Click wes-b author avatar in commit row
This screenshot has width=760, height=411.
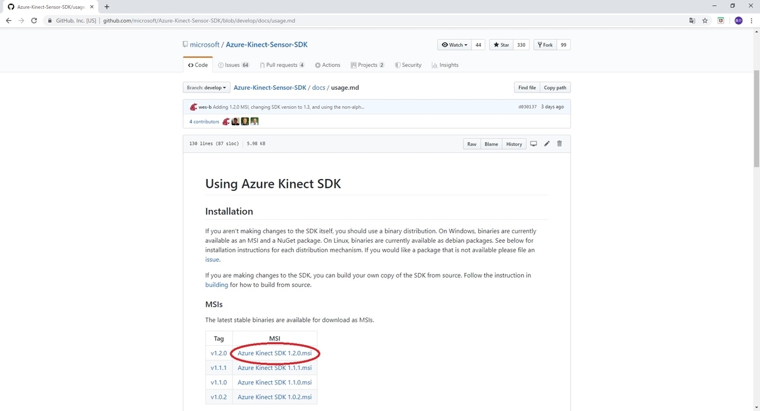tap(193, 107)
